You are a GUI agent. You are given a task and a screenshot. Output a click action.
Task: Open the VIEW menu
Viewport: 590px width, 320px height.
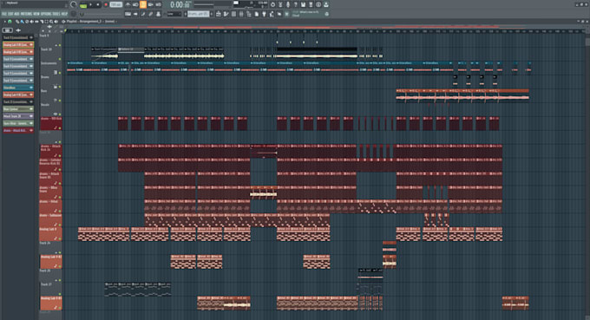coord(36,14)
